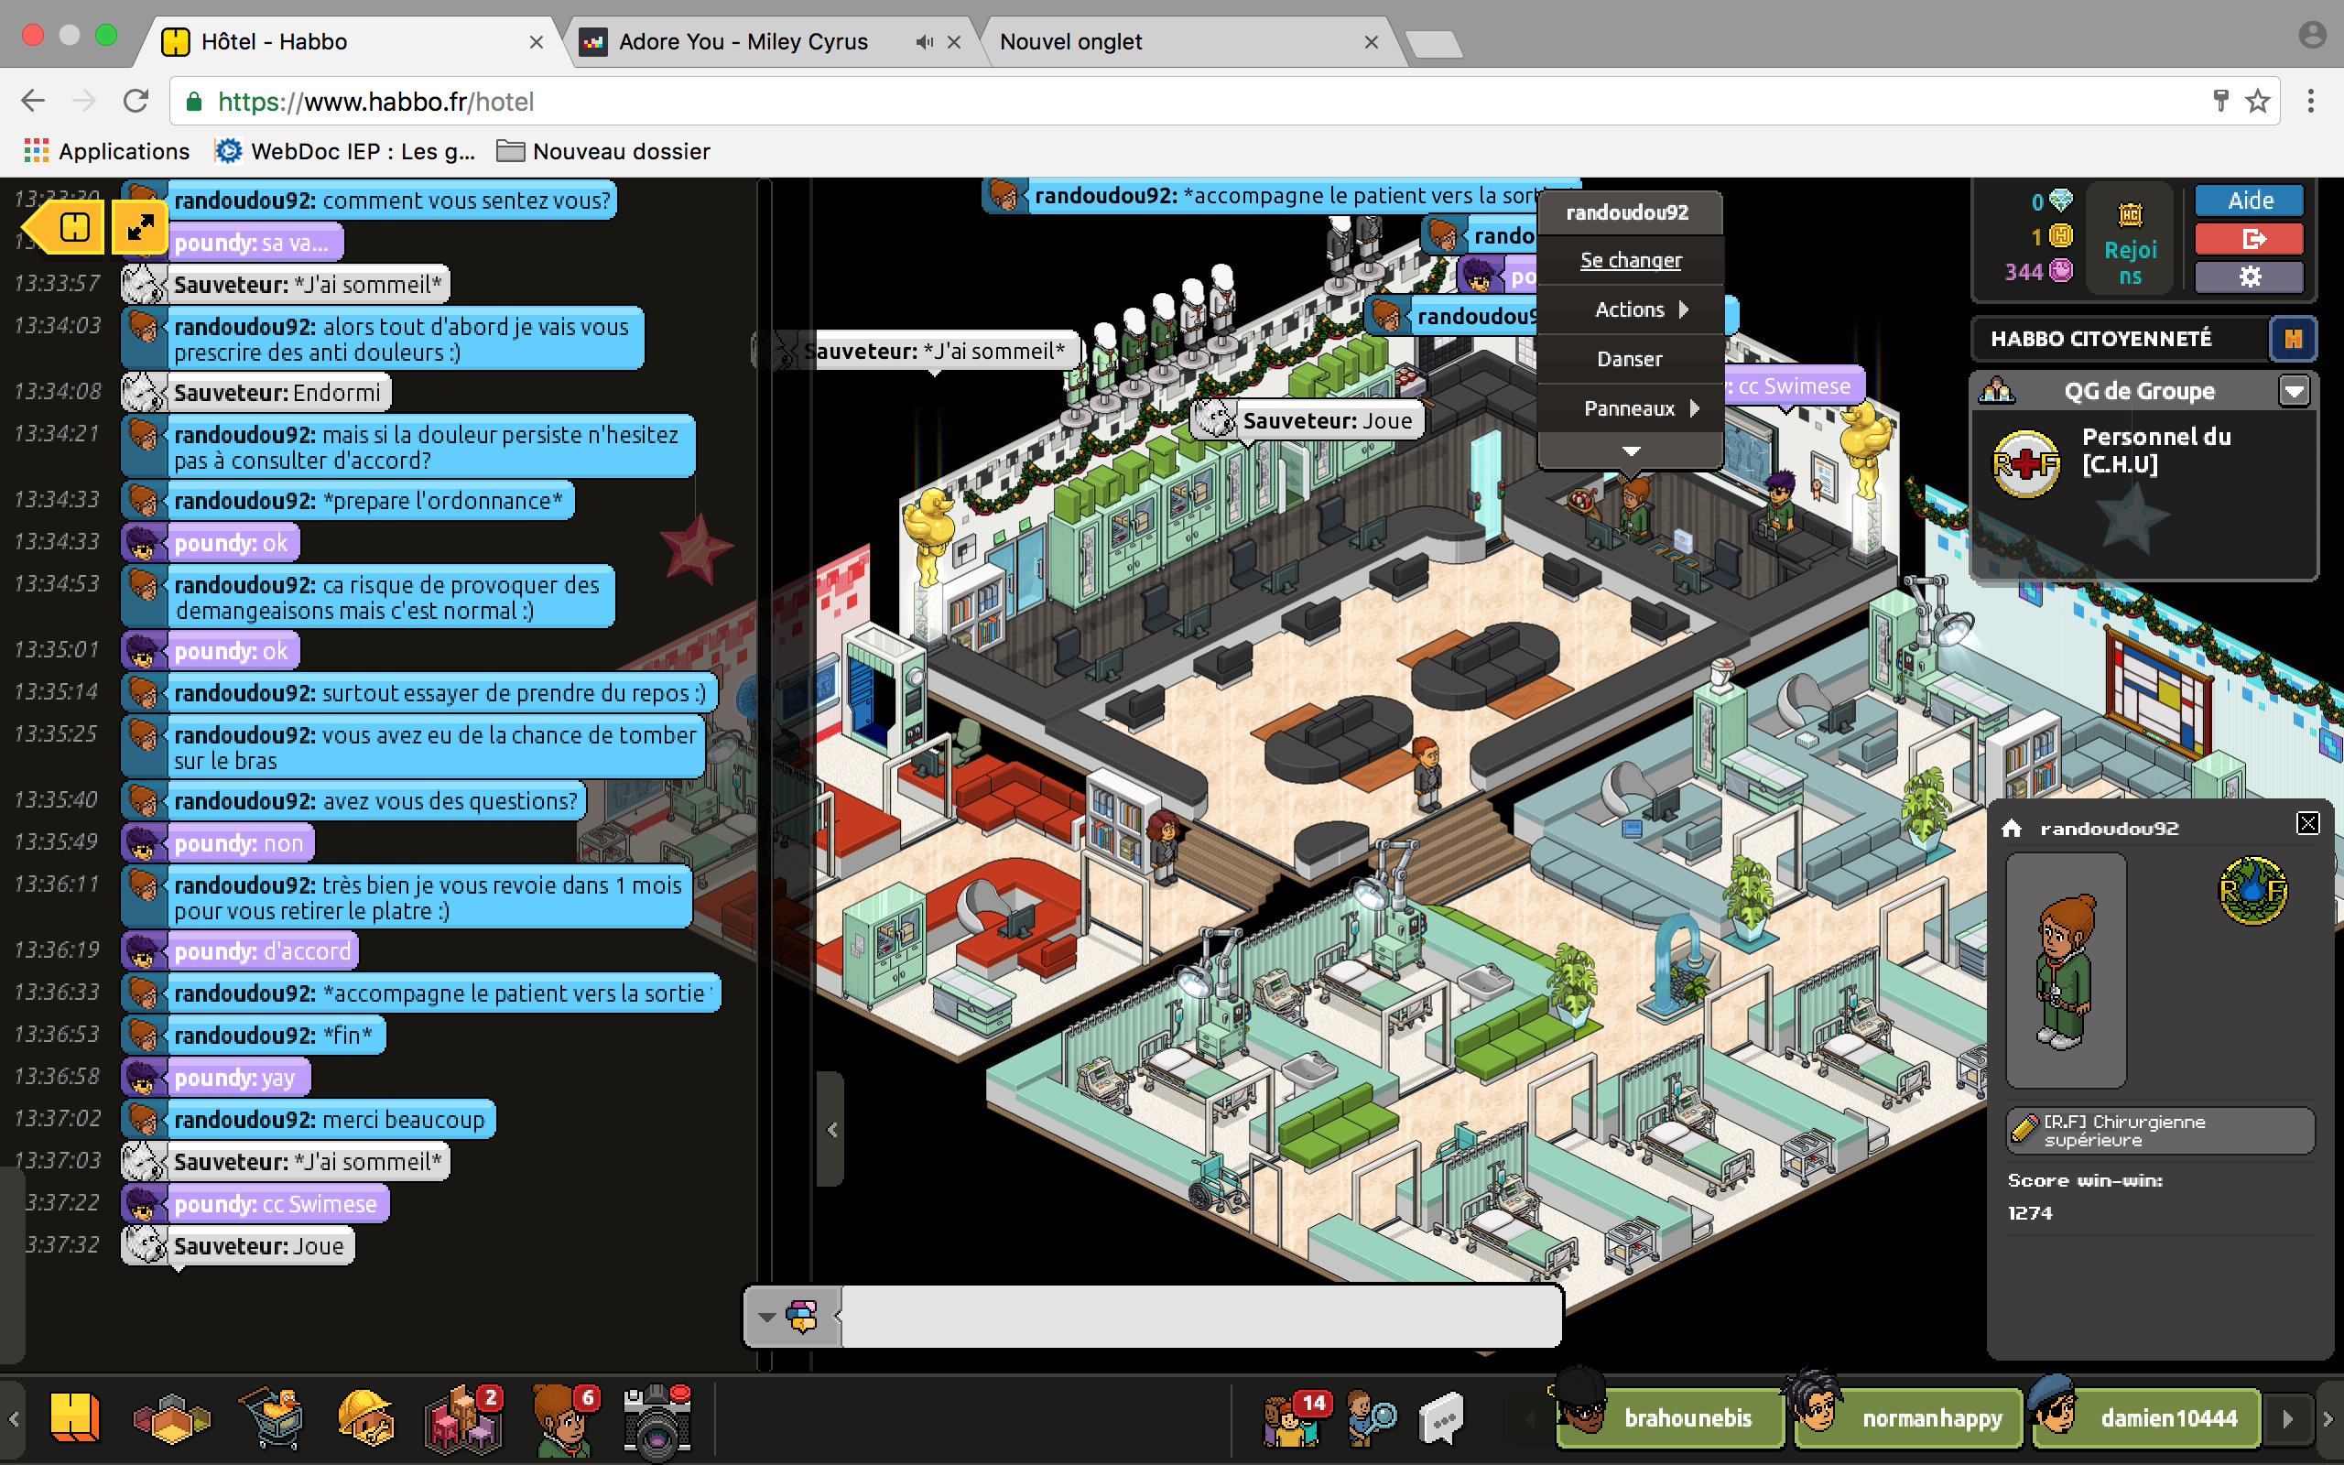The image size is (2344, 1465).
Task: Select 'Se changer' from context menu
Action: point(1630,260)
